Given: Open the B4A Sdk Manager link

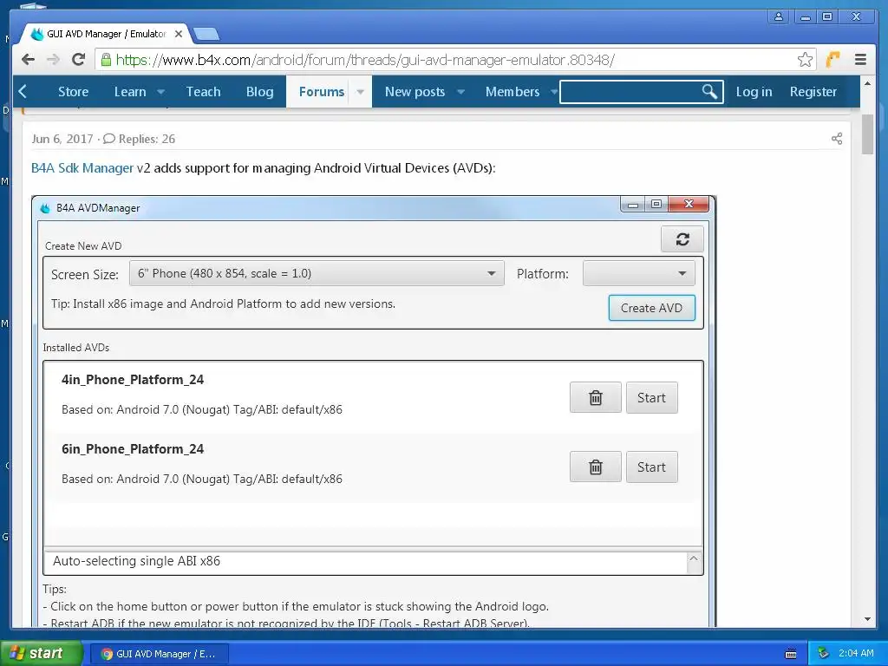Looking at the screenshot, I should [82, 168].
